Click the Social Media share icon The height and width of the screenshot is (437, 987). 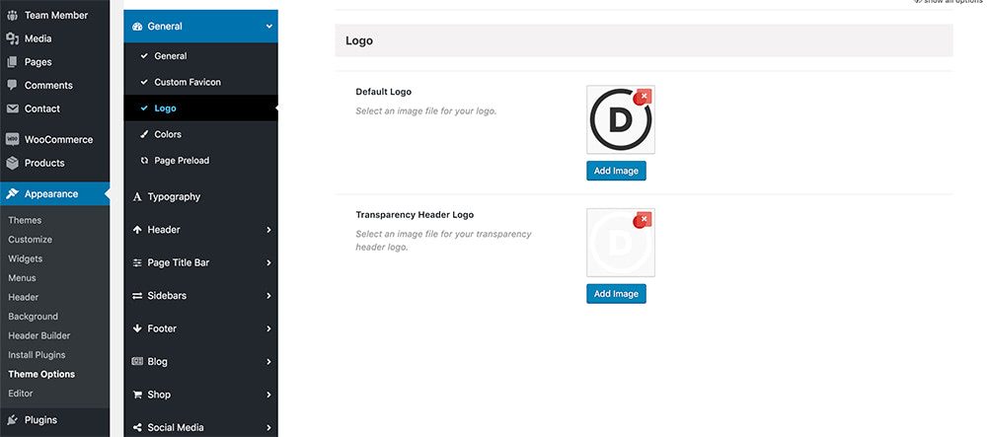[137, 427]
